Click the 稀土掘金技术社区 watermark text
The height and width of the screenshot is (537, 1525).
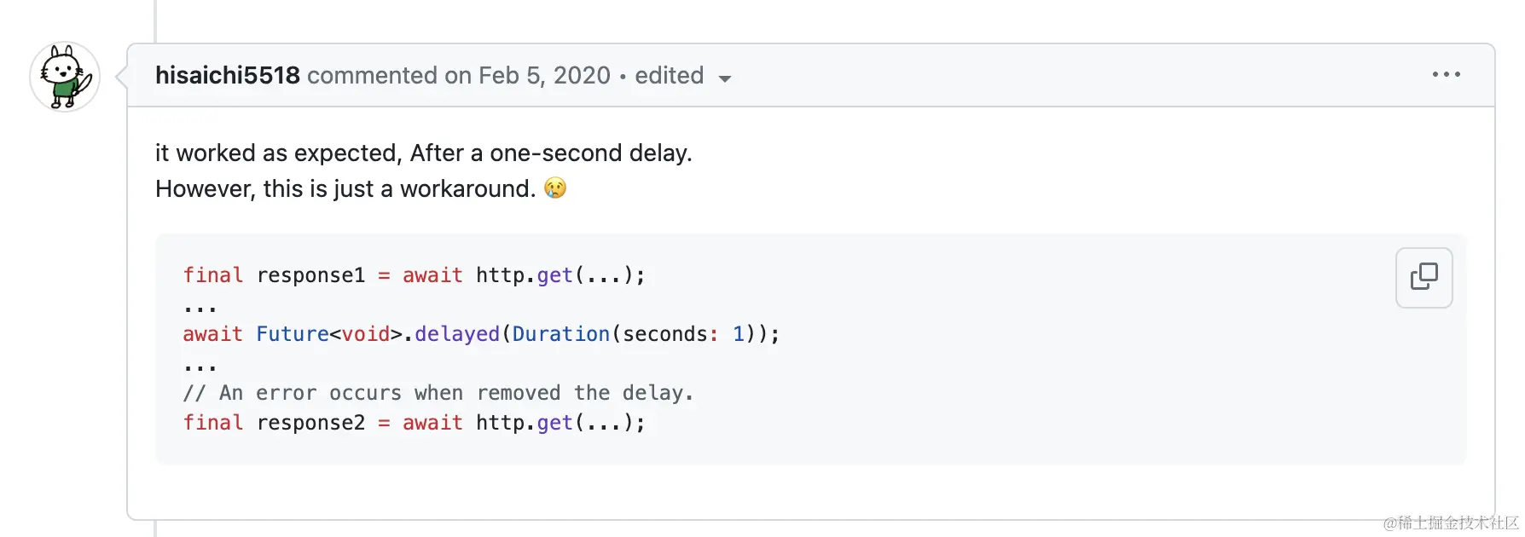[x=1448, y=520]
